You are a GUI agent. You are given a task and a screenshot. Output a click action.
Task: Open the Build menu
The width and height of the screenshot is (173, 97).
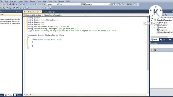[x=26, y=1]
